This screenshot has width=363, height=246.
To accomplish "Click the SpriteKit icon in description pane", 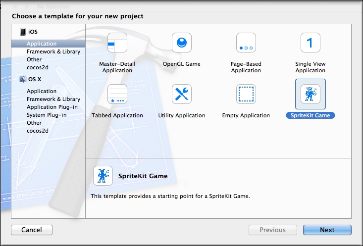I will (103, 176).
